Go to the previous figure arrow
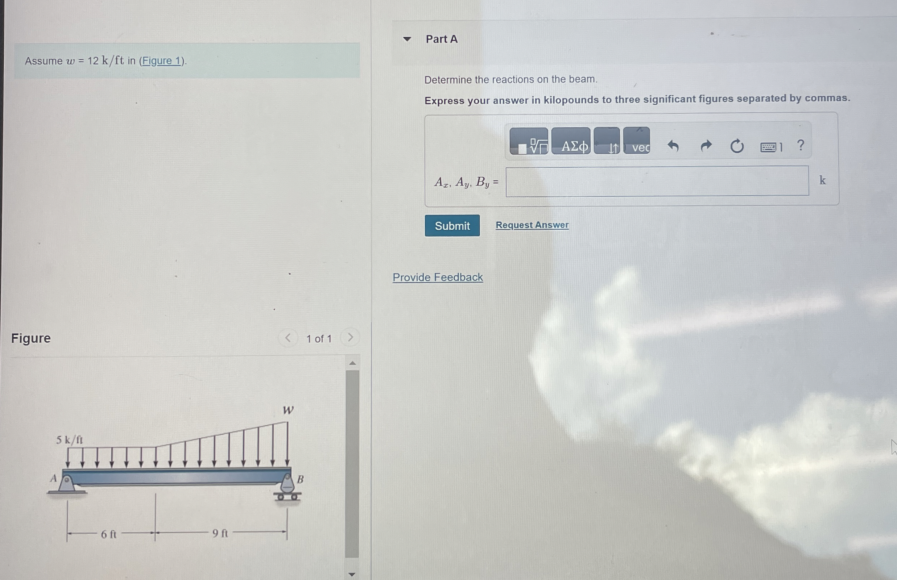Viewport: 897px width, 580px height. [288, 338]
